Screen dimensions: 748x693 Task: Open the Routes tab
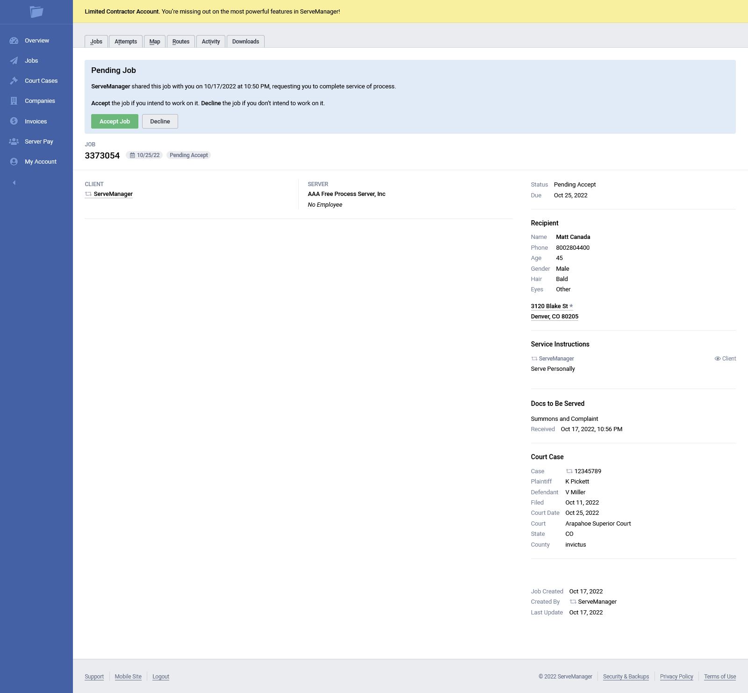(181, 42)
